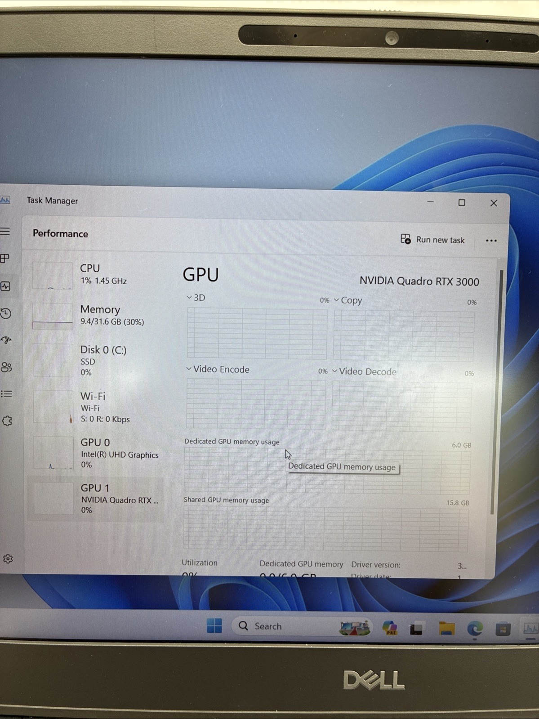Click the 'Driver version:' label
Screen dimensions: 539x719
(375, 565)
